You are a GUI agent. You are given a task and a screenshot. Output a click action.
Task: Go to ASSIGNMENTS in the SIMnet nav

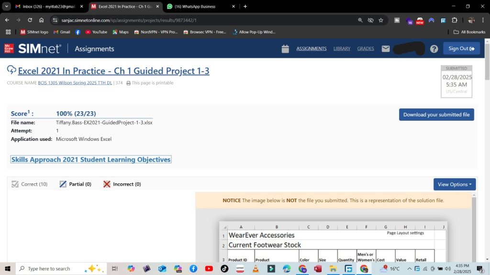tap(311, 49)
